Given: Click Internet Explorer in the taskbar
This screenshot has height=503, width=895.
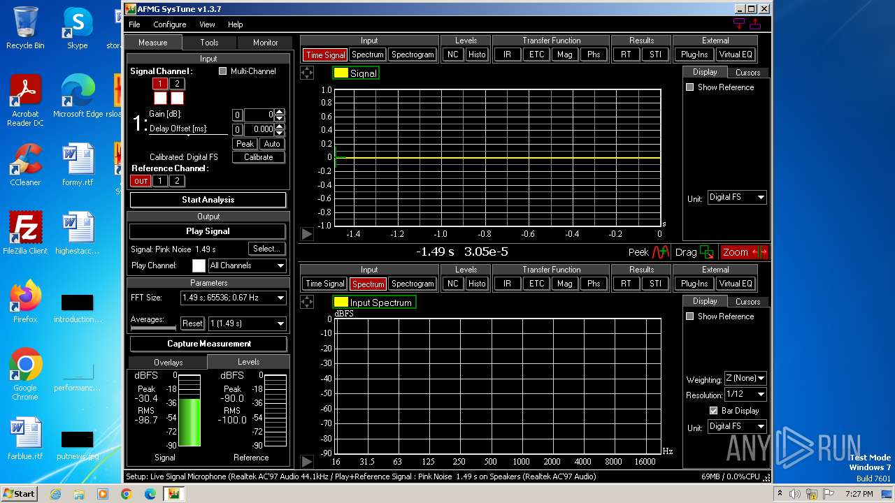Looking at the screenshot, I should point(56,494).
